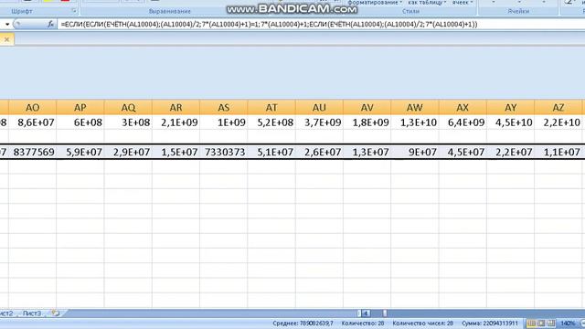Click cell showing 4,5E+10
Viewport: 585px width, 329px height.
click(x=510, y=122)
